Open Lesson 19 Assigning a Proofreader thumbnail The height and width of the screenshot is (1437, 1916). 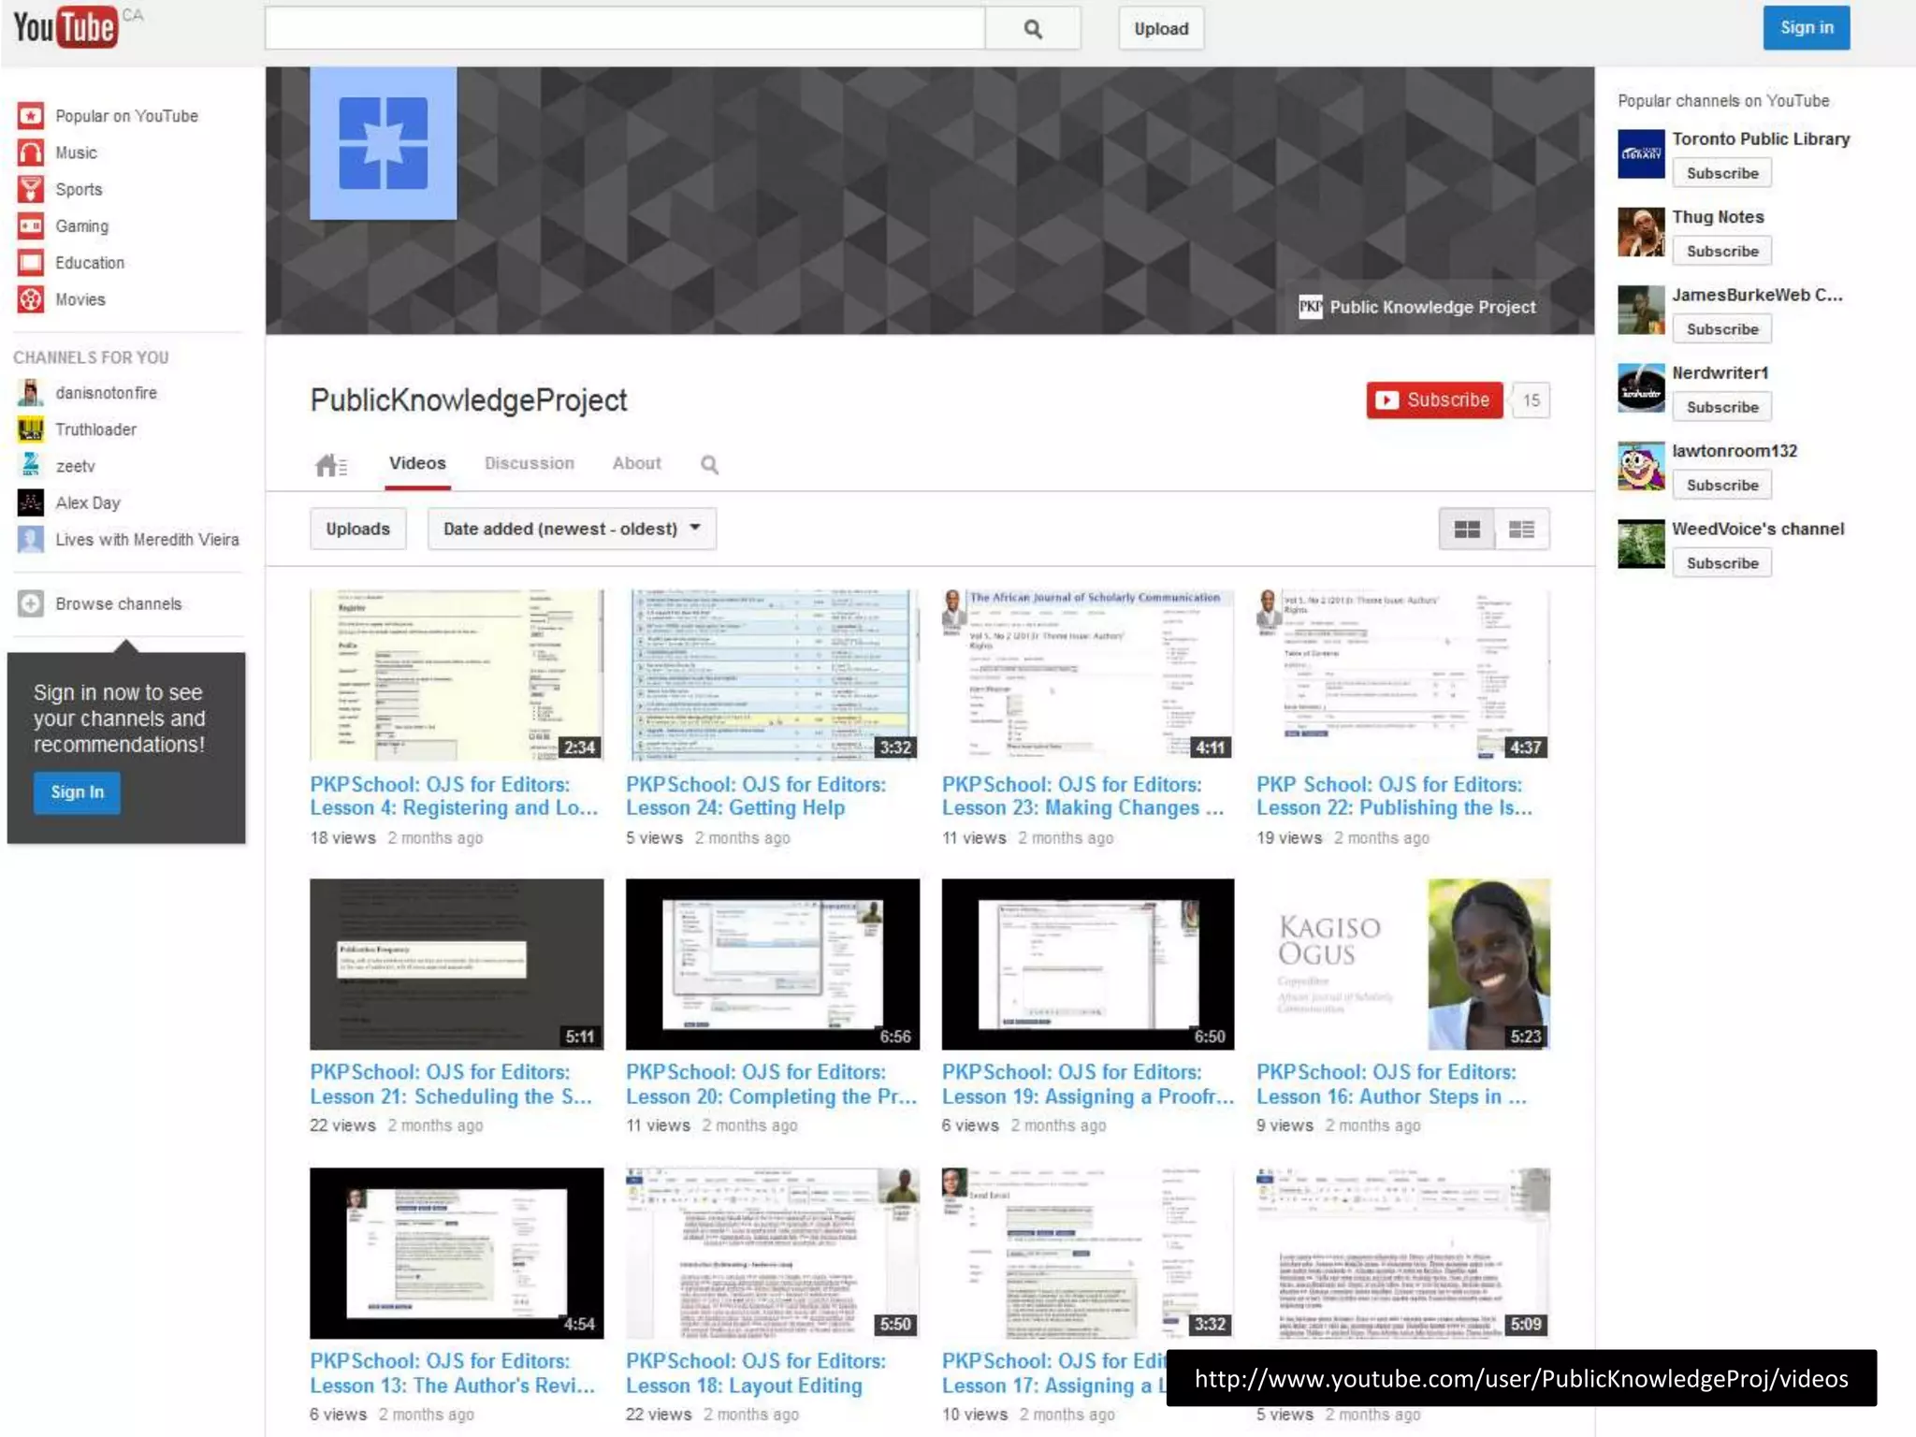point(1088,964)
